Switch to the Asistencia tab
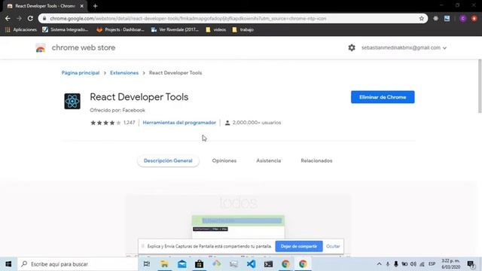Viewport: 482px width, 271px height. click(269, 160)
